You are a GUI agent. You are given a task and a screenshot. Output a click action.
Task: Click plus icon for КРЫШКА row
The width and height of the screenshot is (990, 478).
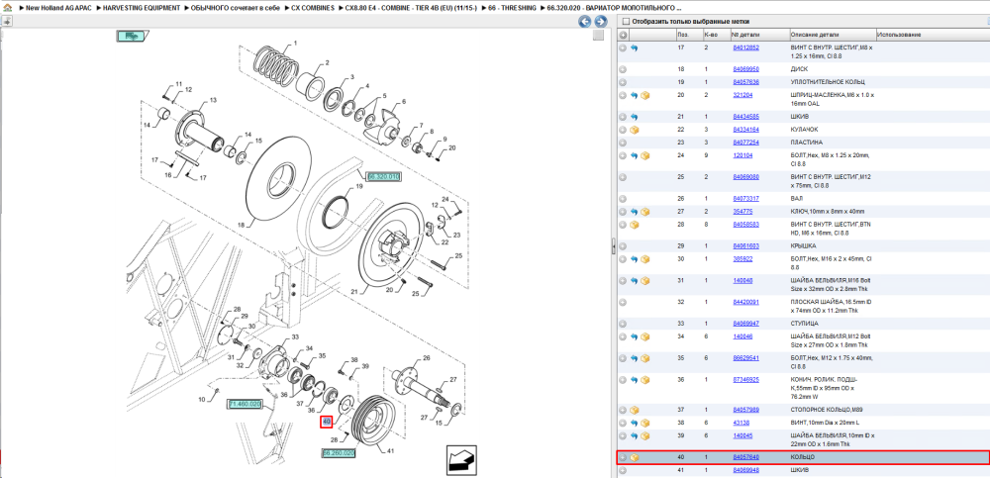click(623, 245)
